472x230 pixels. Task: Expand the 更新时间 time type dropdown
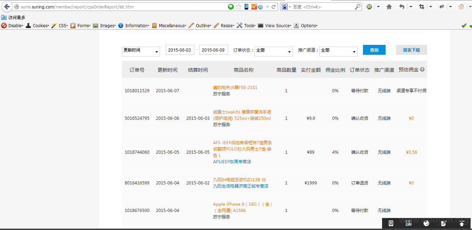pyautogui.click(x=141, y=51)
